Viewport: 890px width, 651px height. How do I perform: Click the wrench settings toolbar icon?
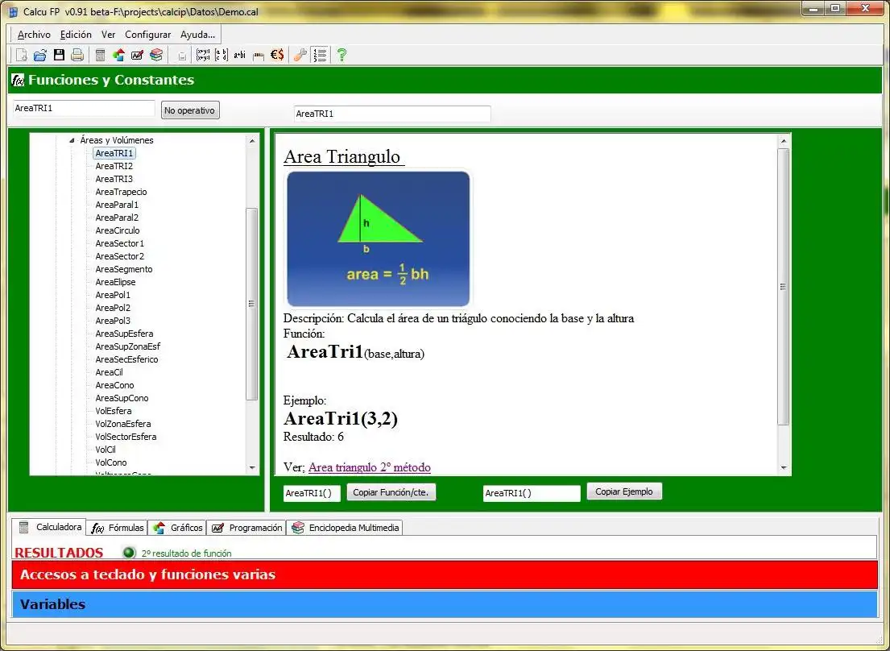[x=300, y=55]
